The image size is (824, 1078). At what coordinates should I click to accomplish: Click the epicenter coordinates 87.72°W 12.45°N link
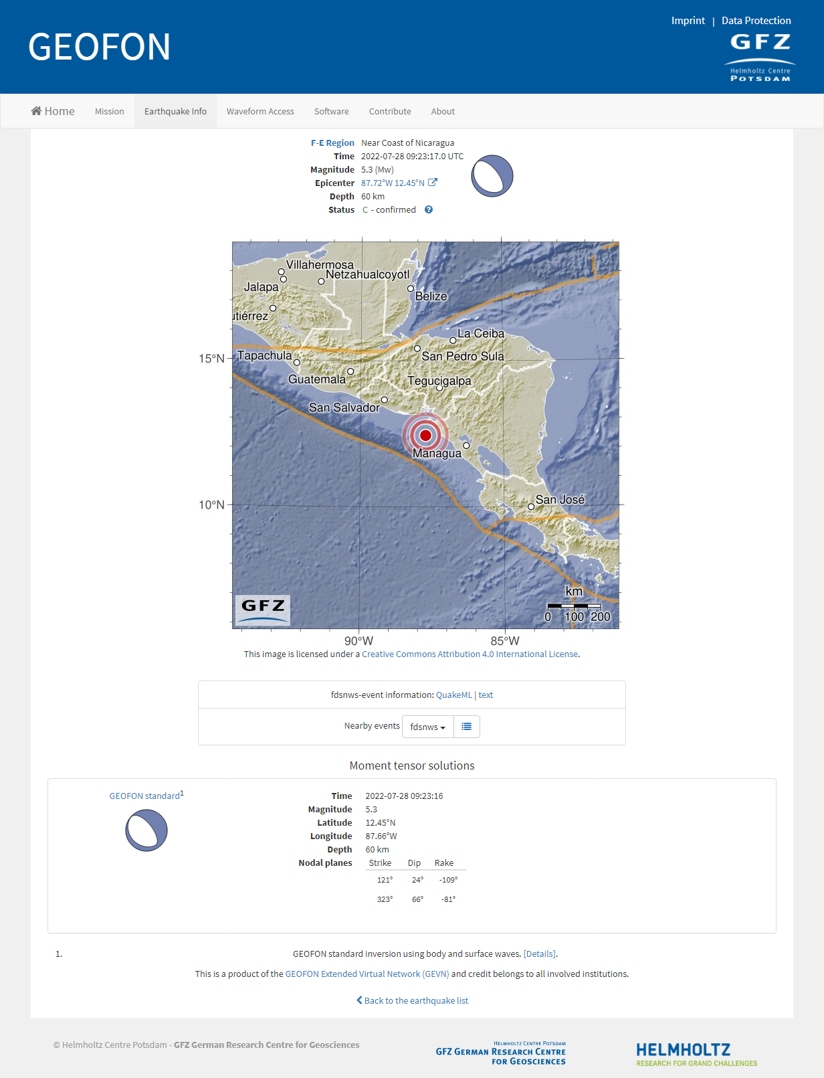pyautogui.click(x=393, y=183)
